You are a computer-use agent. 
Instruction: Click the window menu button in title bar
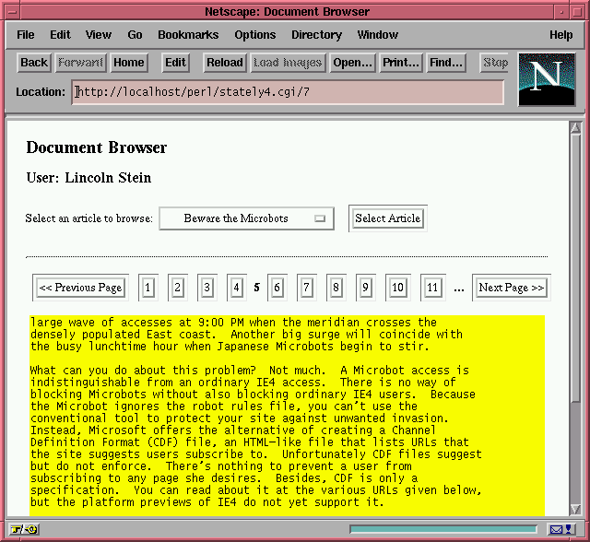(13, 11)
